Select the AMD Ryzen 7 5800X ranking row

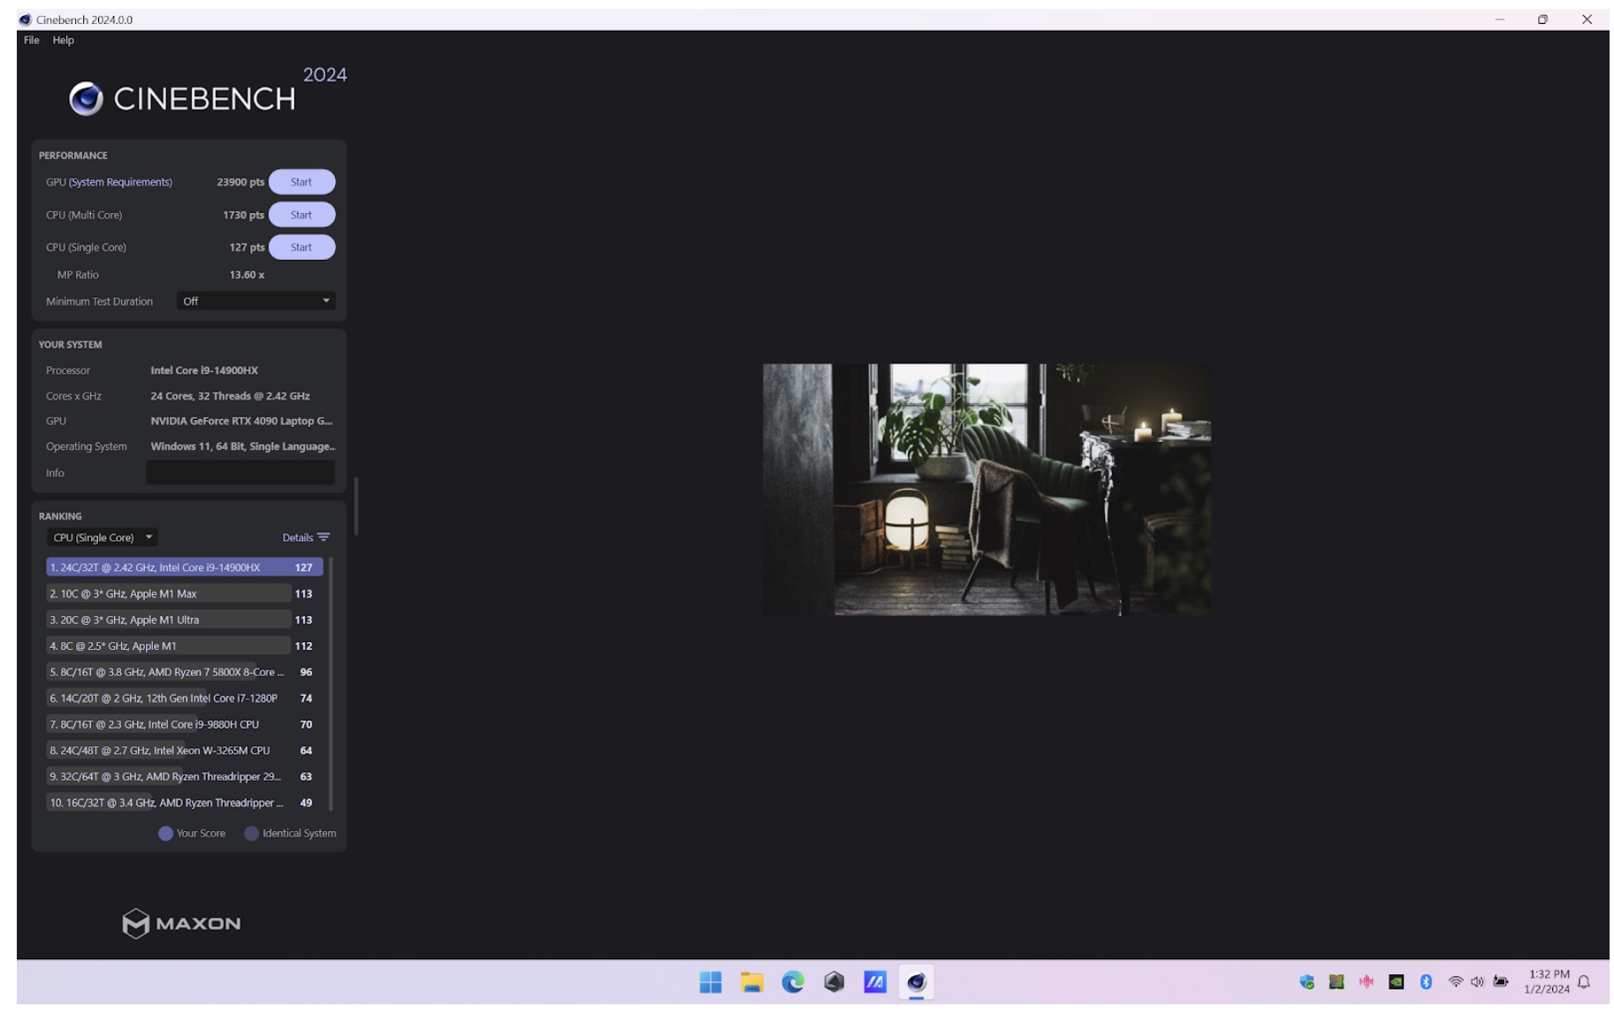[x=185, y=672]
